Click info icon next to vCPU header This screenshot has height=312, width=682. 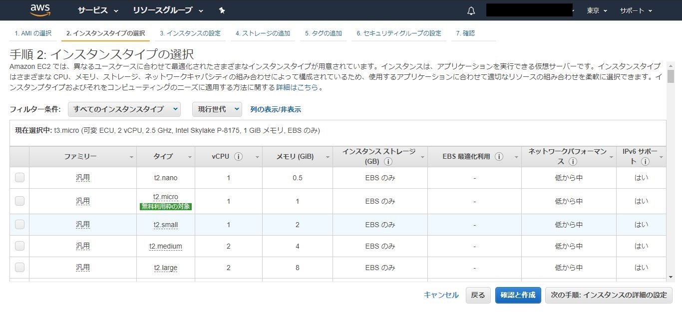(238, 157)
